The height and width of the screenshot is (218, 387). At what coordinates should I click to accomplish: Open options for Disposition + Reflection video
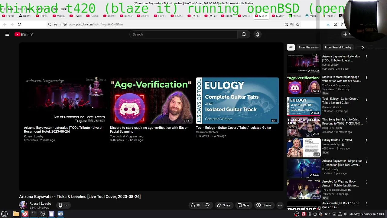(x=366, y=161)
